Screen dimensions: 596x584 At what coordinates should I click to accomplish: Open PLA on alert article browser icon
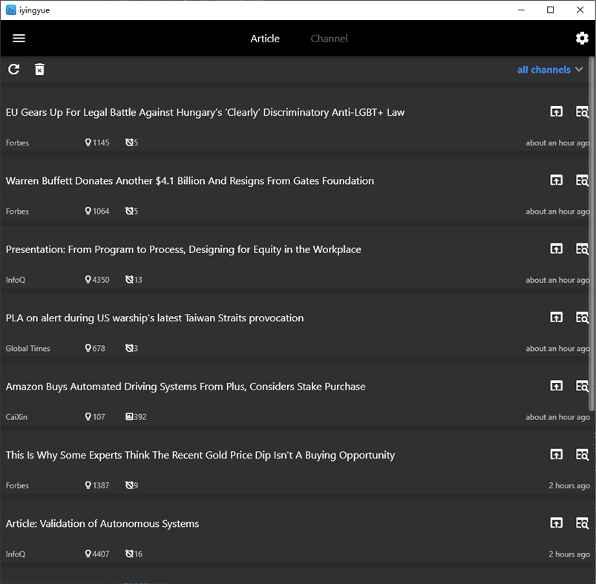click(x=557, y=318)
